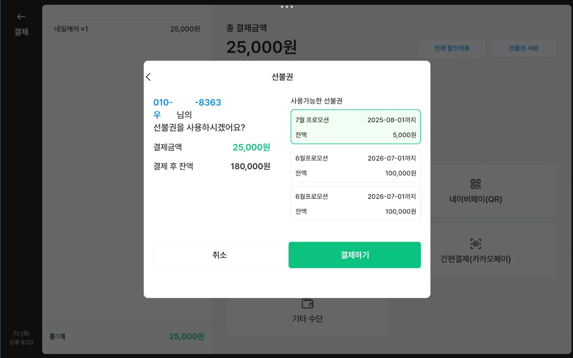Screen dimensions: 573x358
Task: Click the three-dot handle at top center
Action: [286, 7]
